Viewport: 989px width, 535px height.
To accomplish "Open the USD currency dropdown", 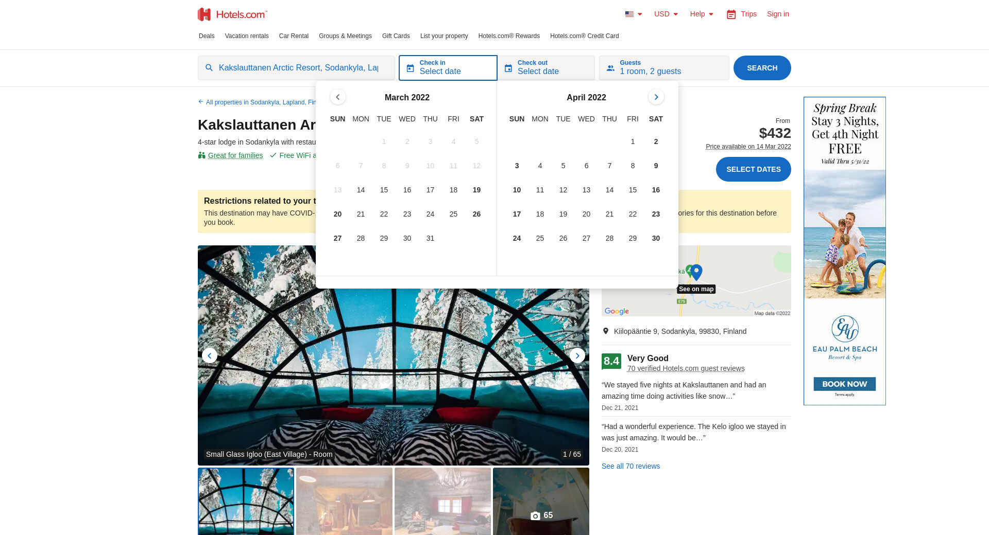I will 666,14.
